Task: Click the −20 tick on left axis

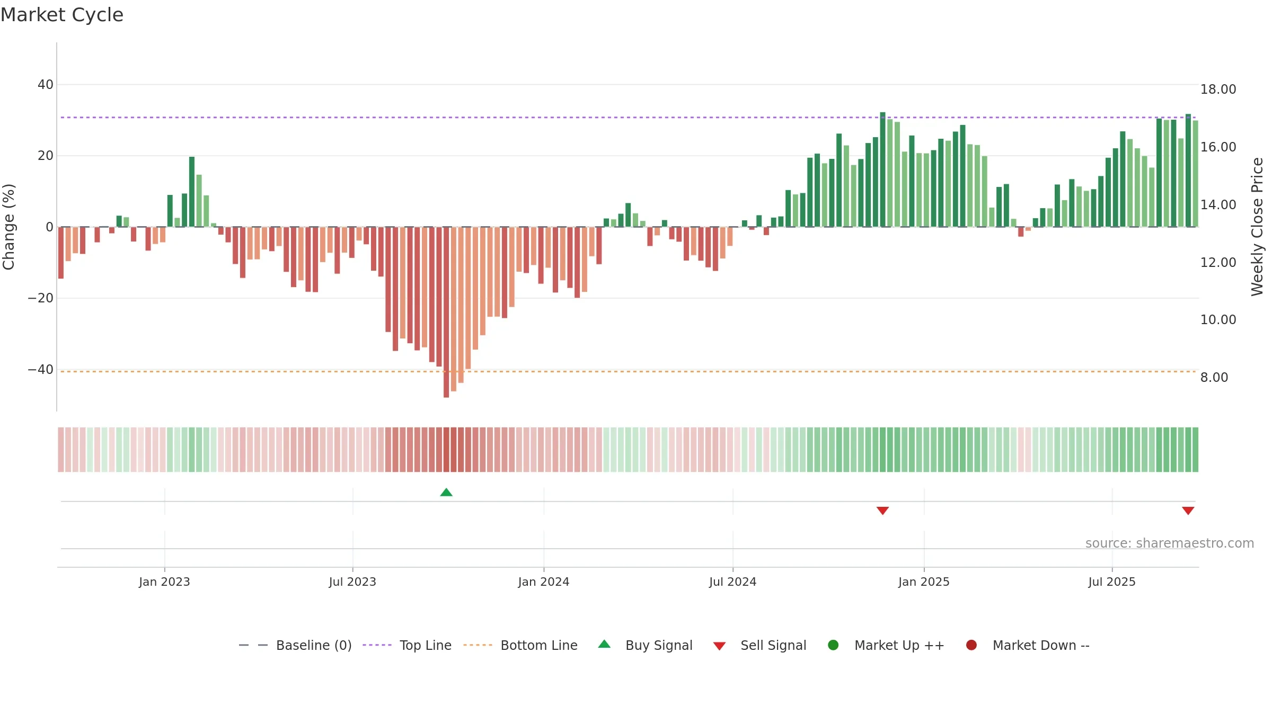Action: point(41,298)
